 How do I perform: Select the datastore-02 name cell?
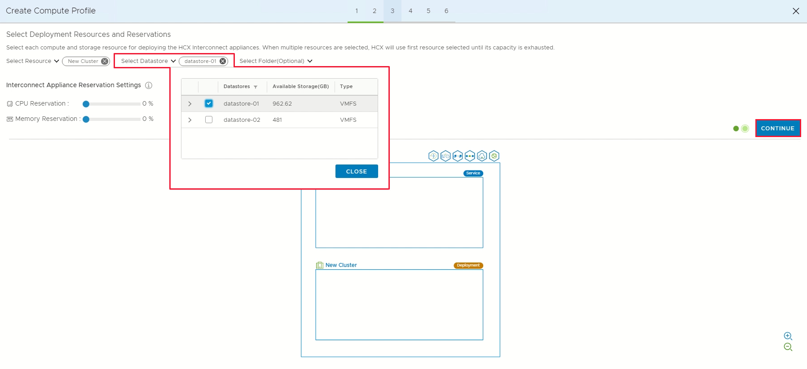pos(242,120)
